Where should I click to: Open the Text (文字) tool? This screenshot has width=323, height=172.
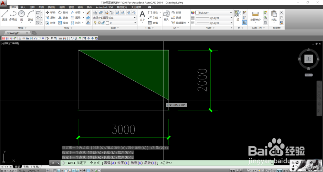coord(142,16)
